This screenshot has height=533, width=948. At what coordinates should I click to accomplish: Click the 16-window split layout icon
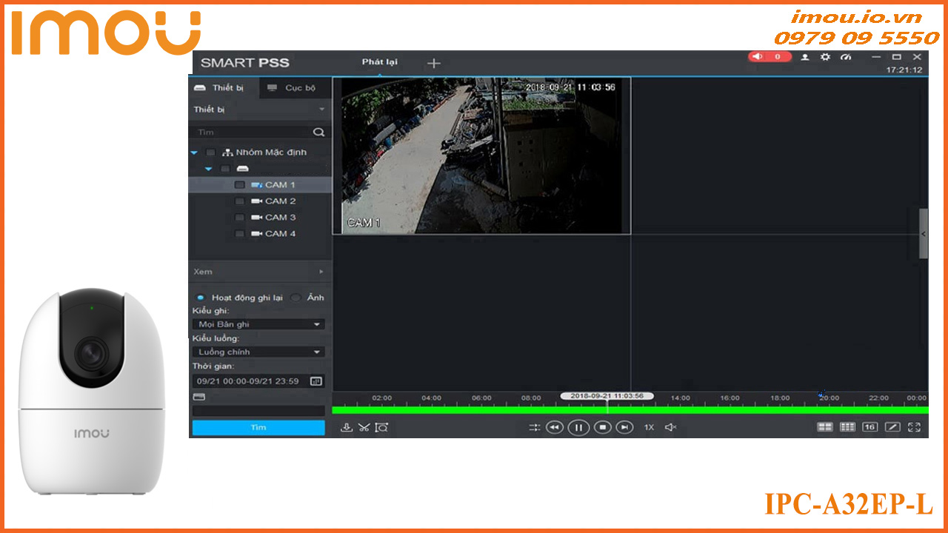coord(869,428)
